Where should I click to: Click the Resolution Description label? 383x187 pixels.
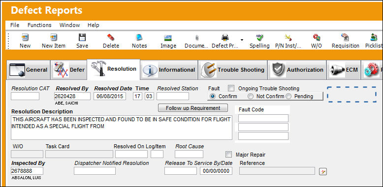(x=42, y=111)
